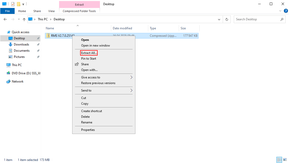Screen dimensions: 289x163
Task: Choose Delete in the context menu
Action: 104,117
